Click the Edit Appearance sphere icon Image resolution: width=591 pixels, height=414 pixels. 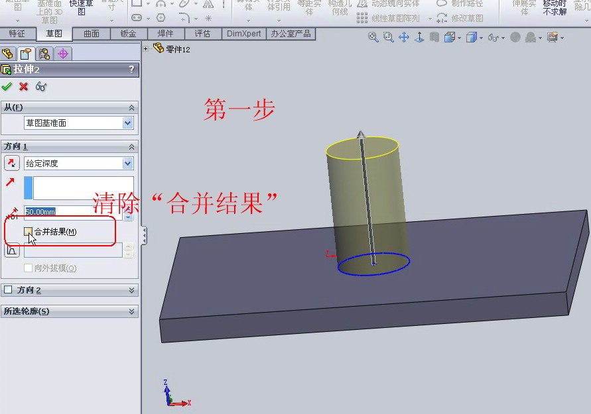pos(515,37)
